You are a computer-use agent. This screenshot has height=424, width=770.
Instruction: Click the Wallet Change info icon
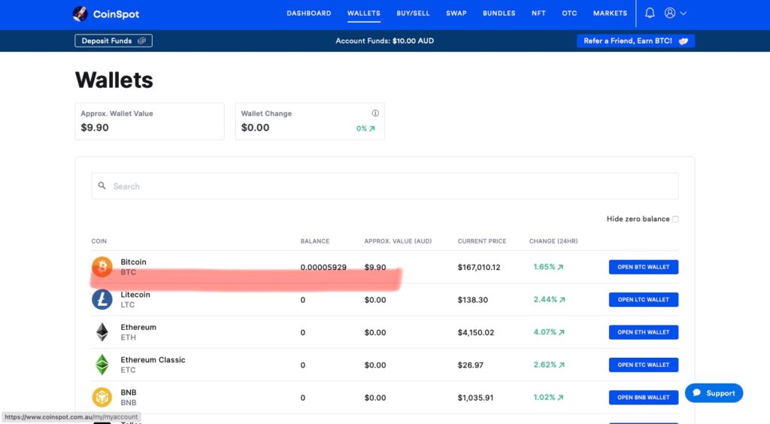375,114
